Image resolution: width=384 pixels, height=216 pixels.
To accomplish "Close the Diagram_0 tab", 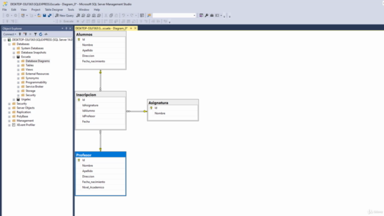I will pyautogui.click(x=135, y=28).
